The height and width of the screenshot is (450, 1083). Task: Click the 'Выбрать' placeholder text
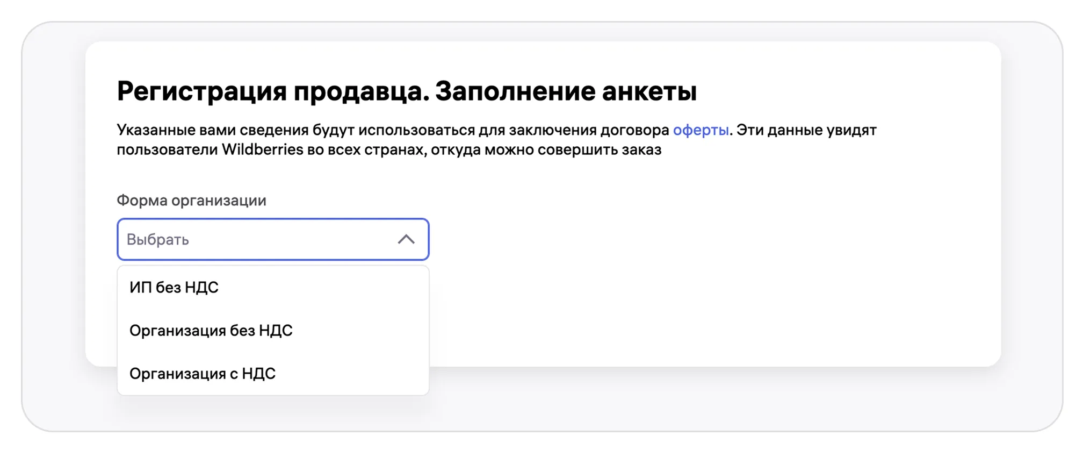click(x=157, y=240)
